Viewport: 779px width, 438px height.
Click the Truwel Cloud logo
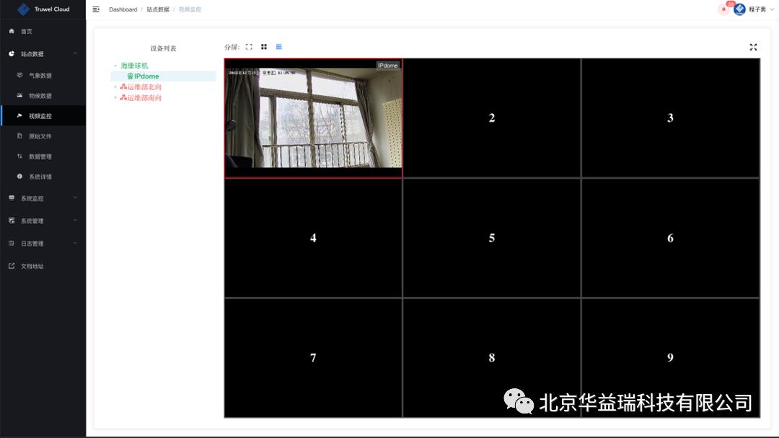pyautogui.click(x=24, y=9)
